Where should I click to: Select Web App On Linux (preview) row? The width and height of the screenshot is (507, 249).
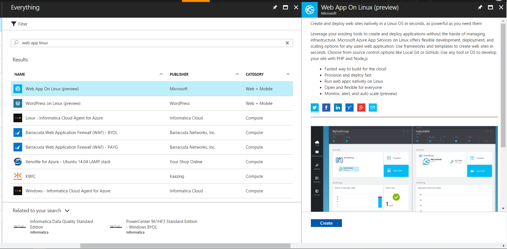coord(152,89)
